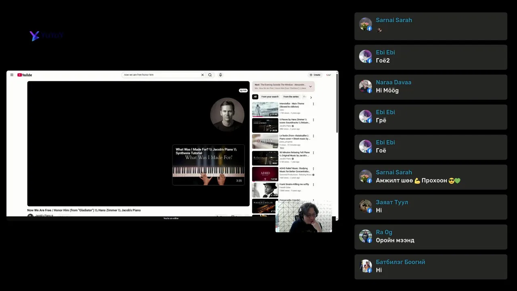
Task: Click the message 'Амжилт шөө Прохоон'
Action: click(x=418, y=180)
